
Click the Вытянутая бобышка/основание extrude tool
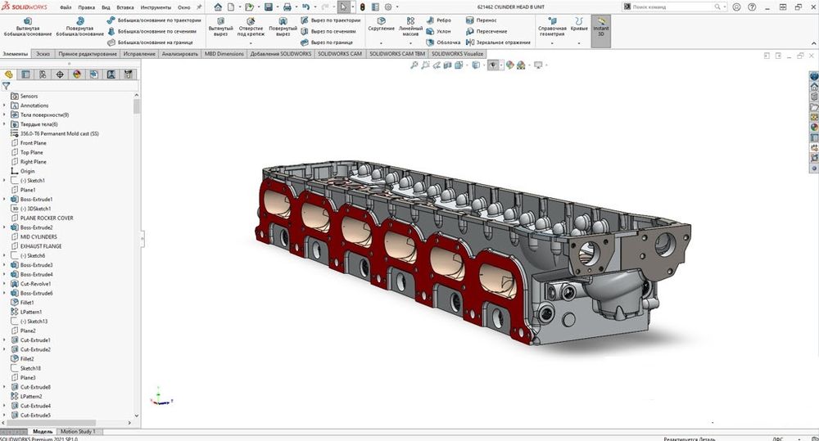28,25
